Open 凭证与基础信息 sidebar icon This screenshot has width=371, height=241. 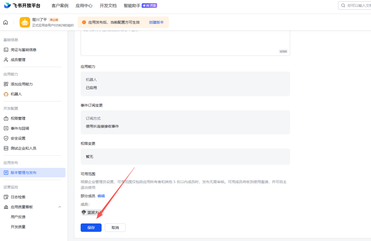[6, 50]
